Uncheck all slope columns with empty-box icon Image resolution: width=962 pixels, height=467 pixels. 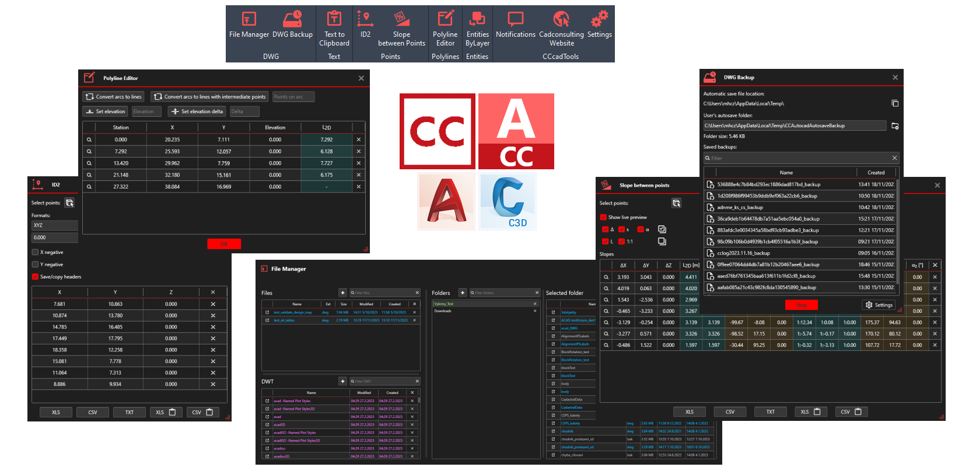point(662,241)
